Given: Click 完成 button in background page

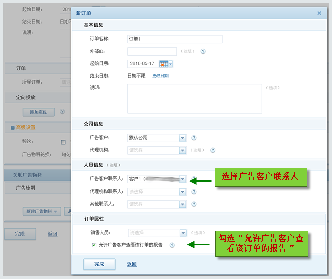Looking at the screenshot, I should (20, 234).
